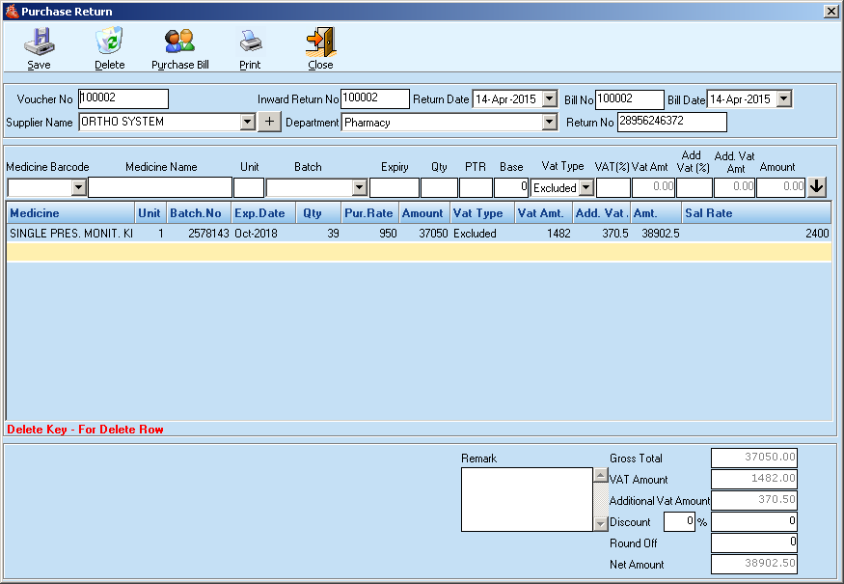The height and width of the screenshot is (584, 844).
Task: Click inside the Voucher No field
Action: 123,98
